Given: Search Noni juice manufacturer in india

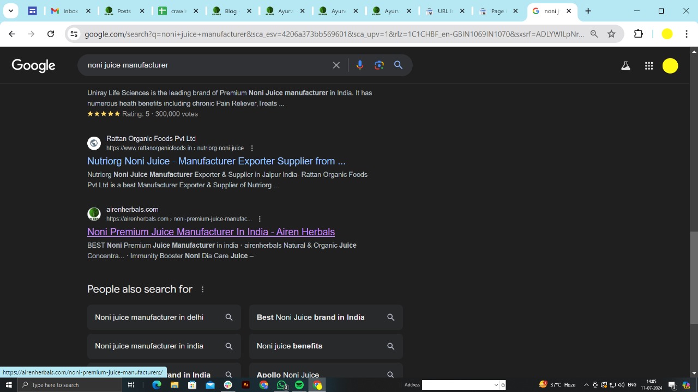Looking at the screenshot, I should 164,346.
